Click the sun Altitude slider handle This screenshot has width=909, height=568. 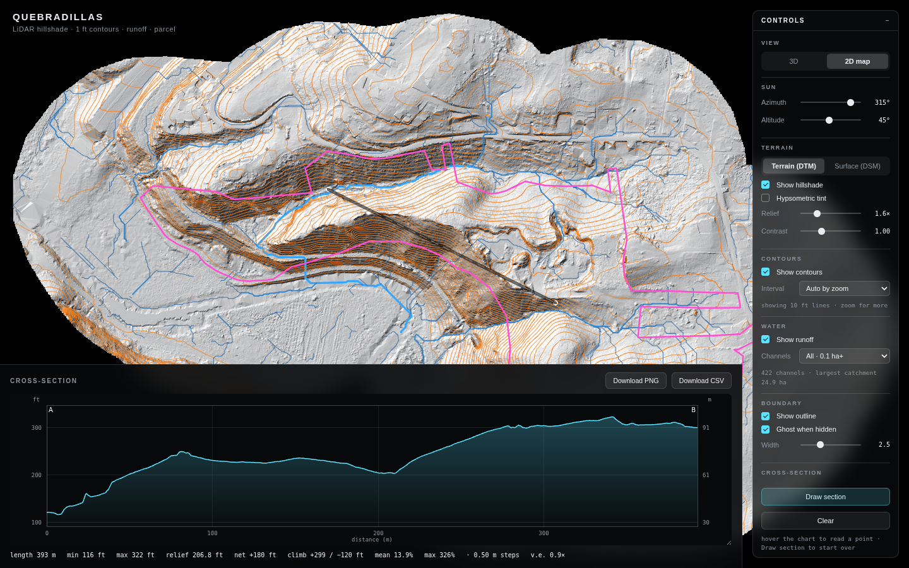pyautogui.click(x=829, y=120)
